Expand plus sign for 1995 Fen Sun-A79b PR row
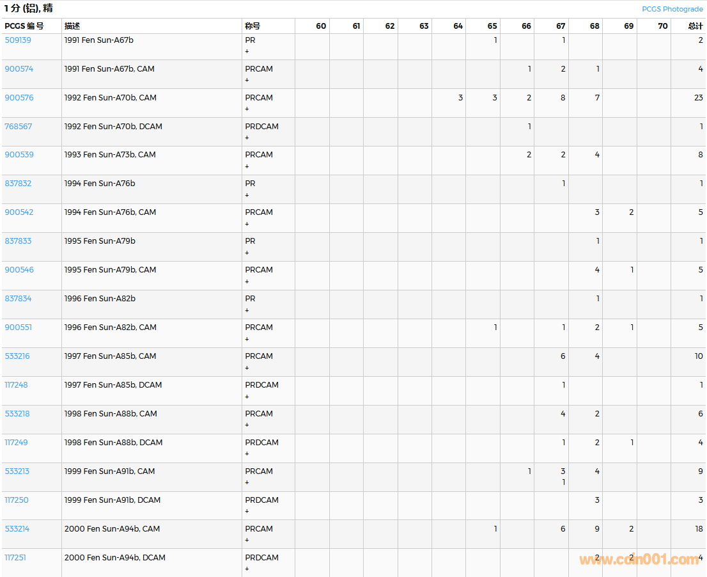The width and height of the screenshot is (707, 577). coord(247,253)
